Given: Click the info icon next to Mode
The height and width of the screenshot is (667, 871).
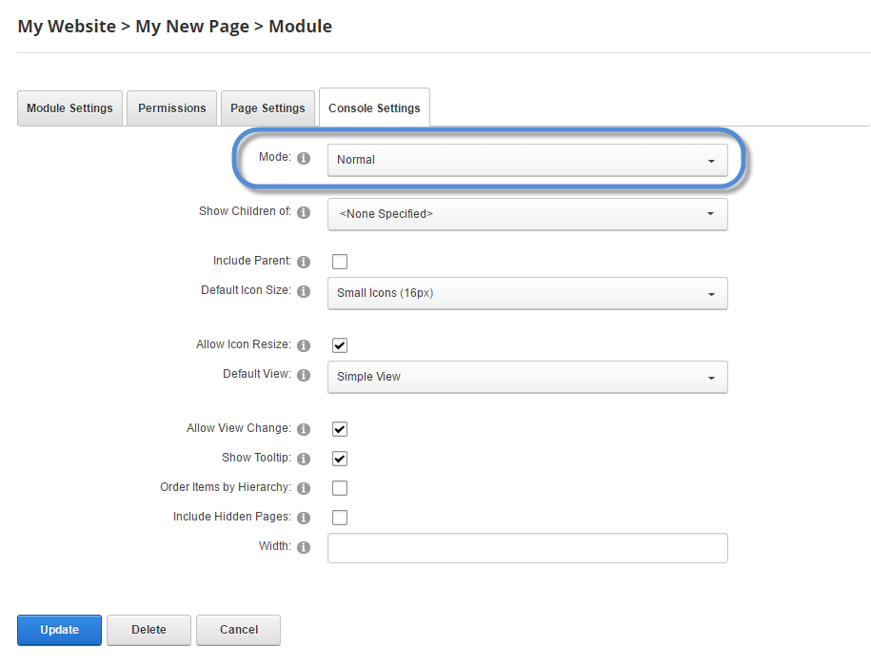Looking at the screenshot, I should [x=304, y=158].
